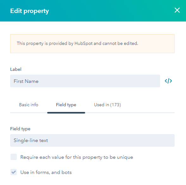The width and height of the screenshot is (186, 185).
Task: Open the Used in (173) tab
Action: click(x=107, y=105)
